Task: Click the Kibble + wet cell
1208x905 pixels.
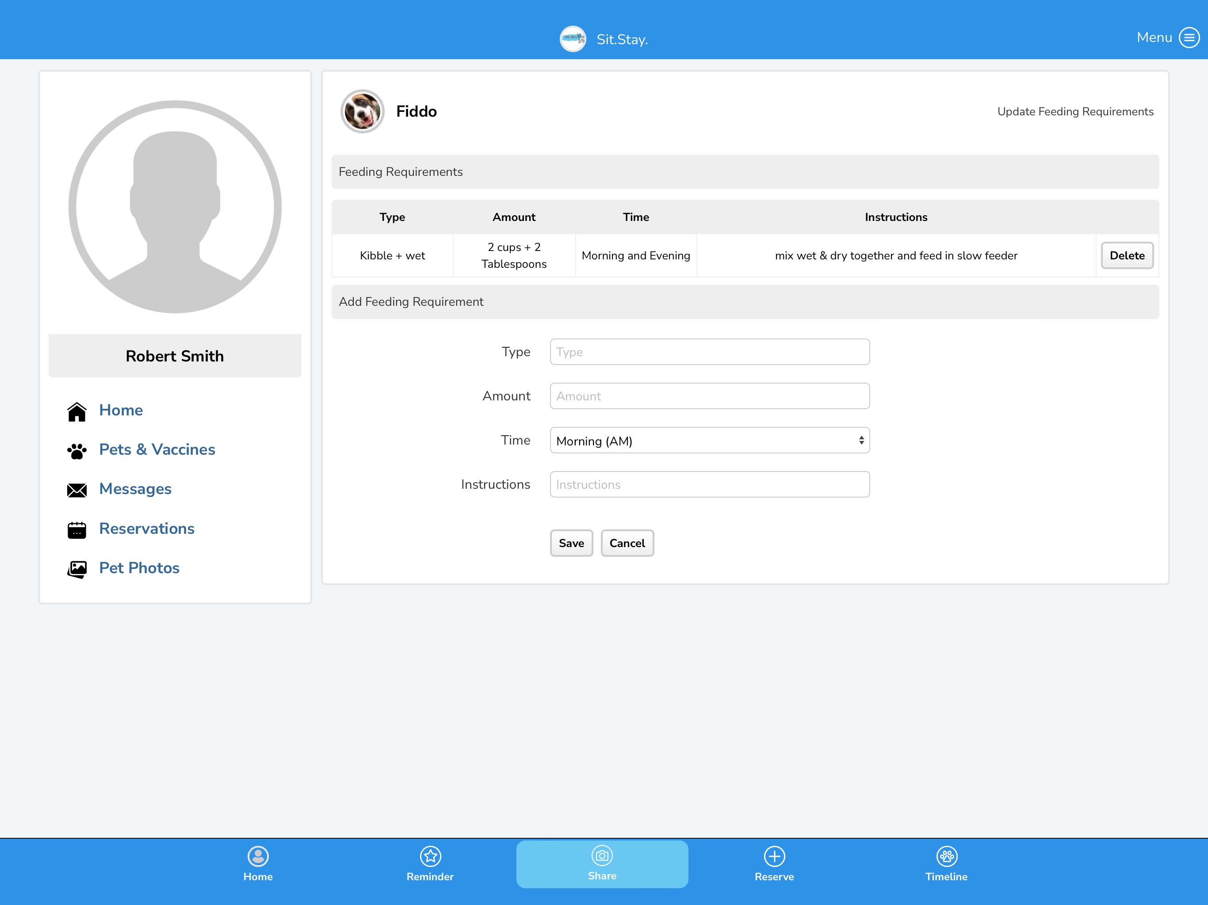Action: point(392,255)
